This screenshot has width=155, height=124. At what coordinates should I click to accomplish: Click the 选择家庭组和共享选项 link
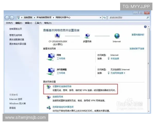click(x=63, y=107)
